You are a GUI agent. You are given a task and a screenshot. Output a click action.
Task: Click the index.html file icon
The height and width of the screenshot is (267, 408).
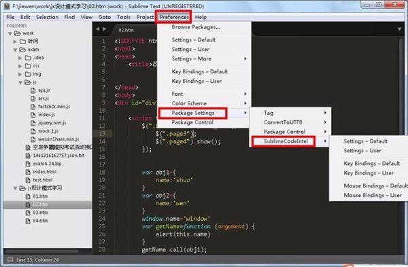click(28, 172)
